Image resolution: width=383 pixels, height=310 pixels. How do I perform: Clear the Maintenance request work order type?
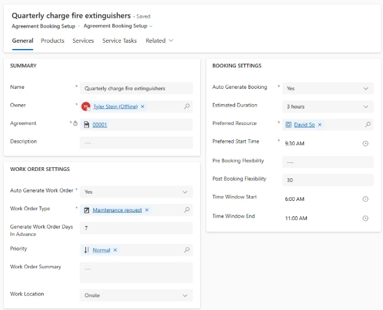point(147,210)
